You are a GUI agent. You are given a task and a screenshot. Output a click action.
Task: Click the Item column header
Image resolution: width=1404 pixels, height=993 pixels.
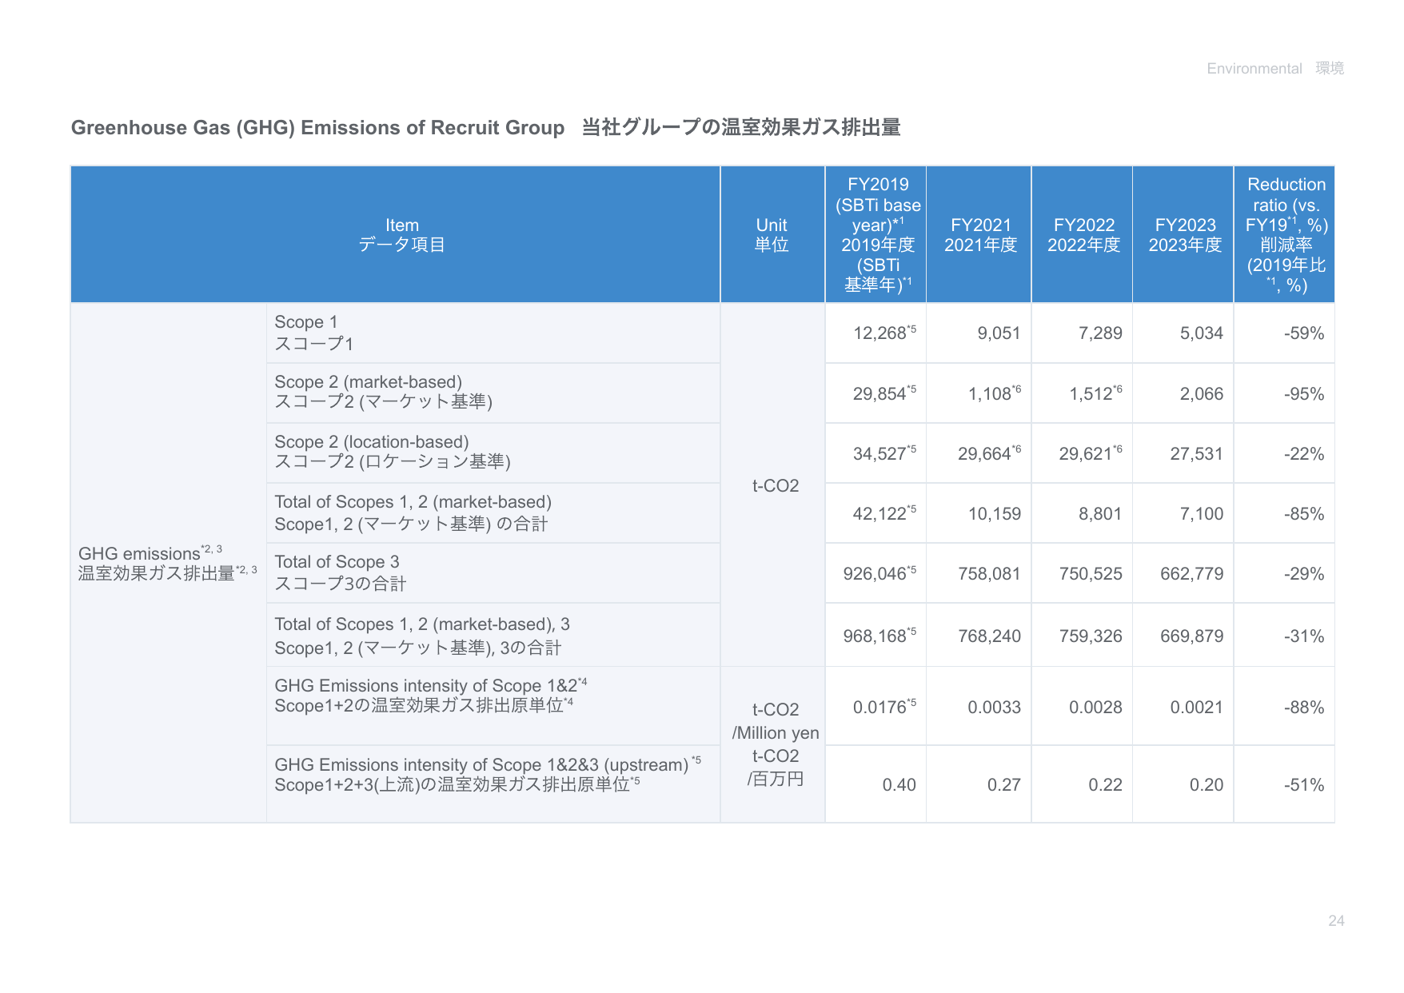pyautogui.click(x=395, y=234)
